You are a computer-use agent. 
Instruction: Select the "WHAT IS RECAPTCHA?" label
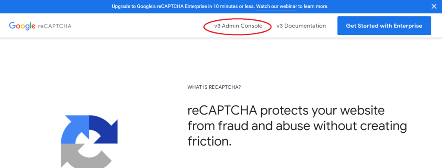[x=214, y=87]
